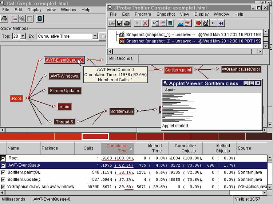Open Program menu in Profiler Console
This screenshot has width=273, height=204.
coord(143,14)
